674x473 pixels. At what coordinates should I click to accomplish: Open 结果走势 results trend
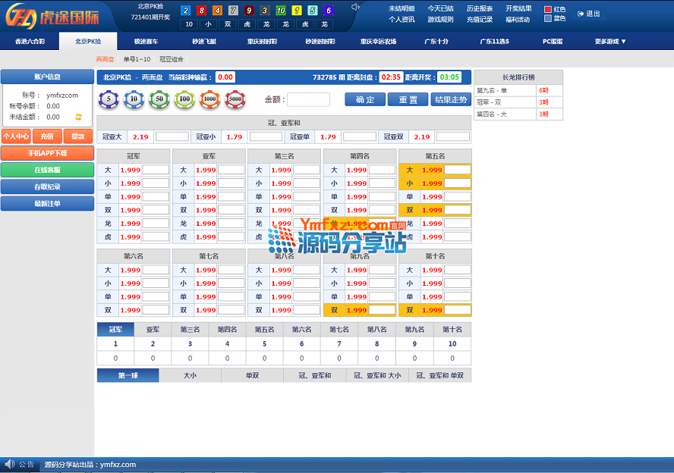pos(451,99)
